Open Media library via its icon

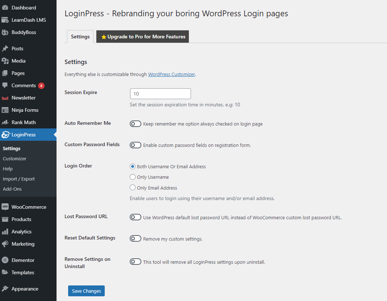(x=5, y=61)
